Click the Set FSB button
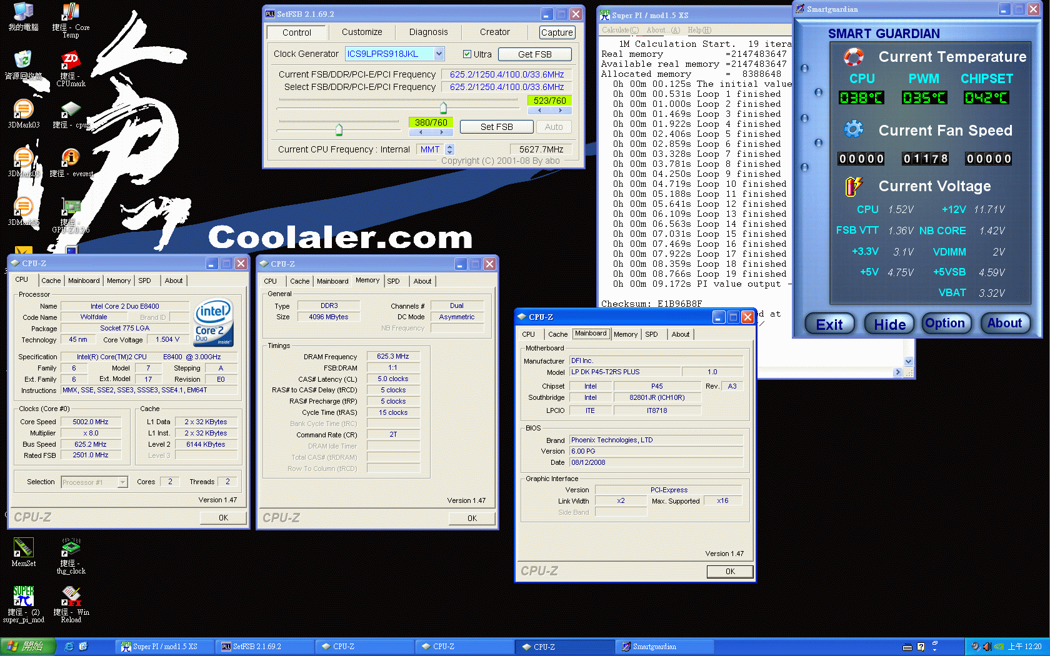The width and height of the screenshot is (1050, 656). click(x=496, y=127)
